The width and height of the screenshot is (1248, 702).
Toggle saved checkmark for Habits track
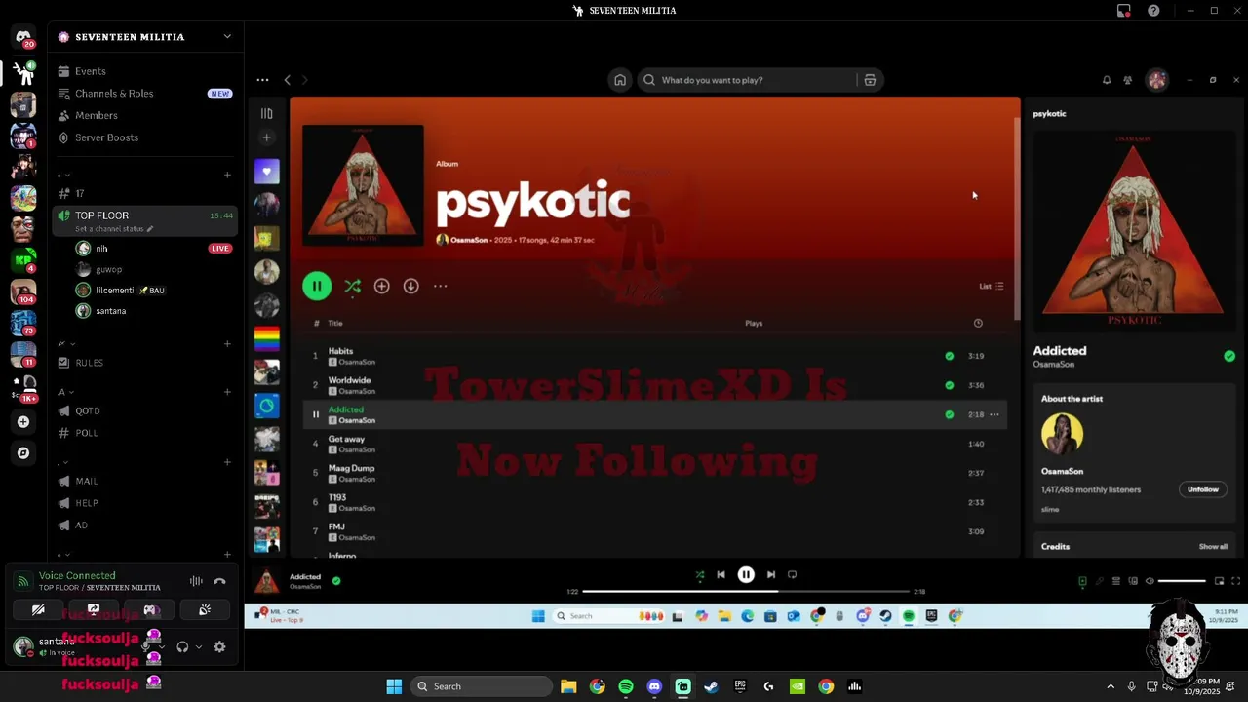(x=950, y=356)
